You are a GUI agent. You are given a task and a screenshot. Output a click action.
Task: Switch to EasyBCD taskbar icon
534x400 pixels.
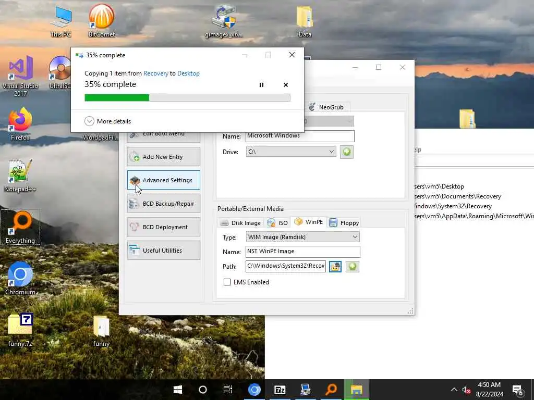pyautogui.click(x=306, y=390)
